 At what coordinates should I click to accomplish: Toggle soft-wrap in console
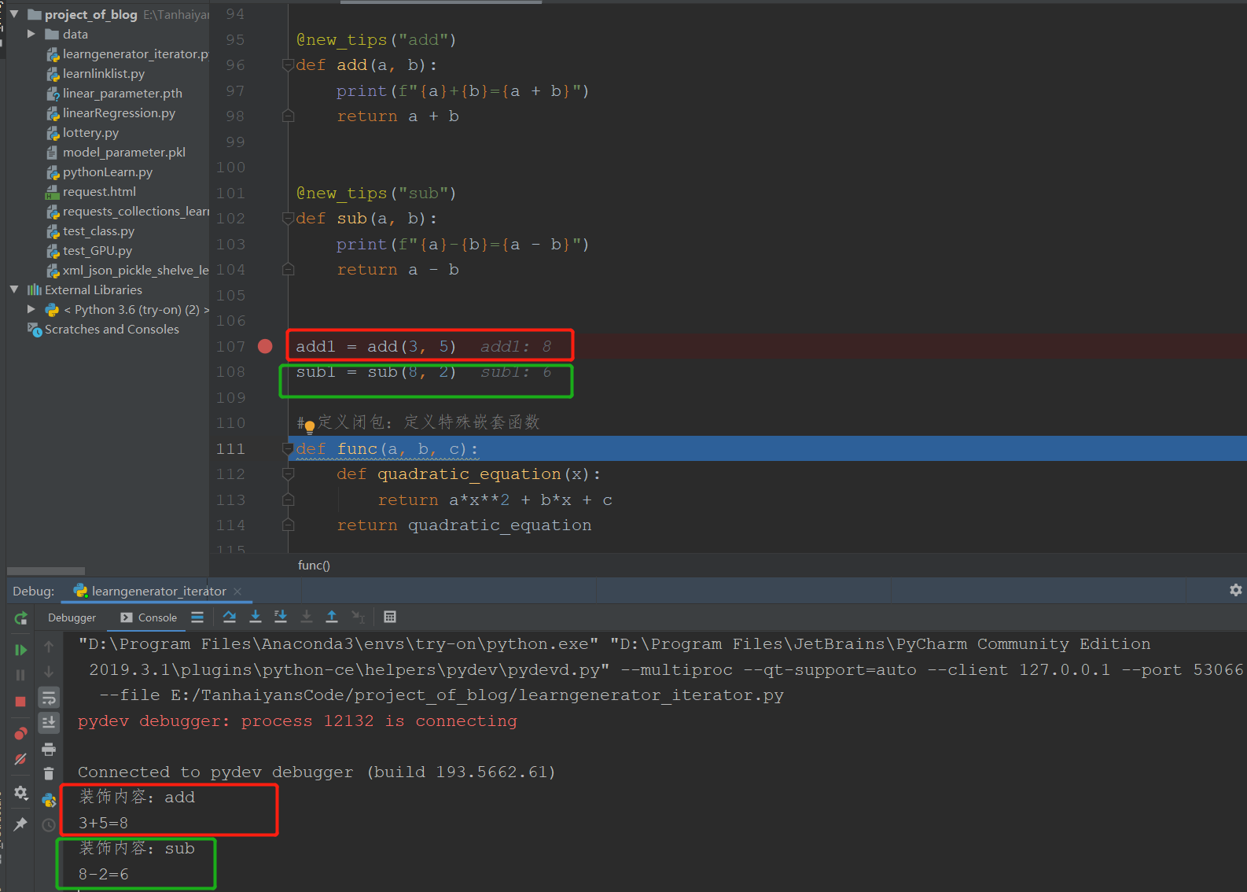click(49, 698)
